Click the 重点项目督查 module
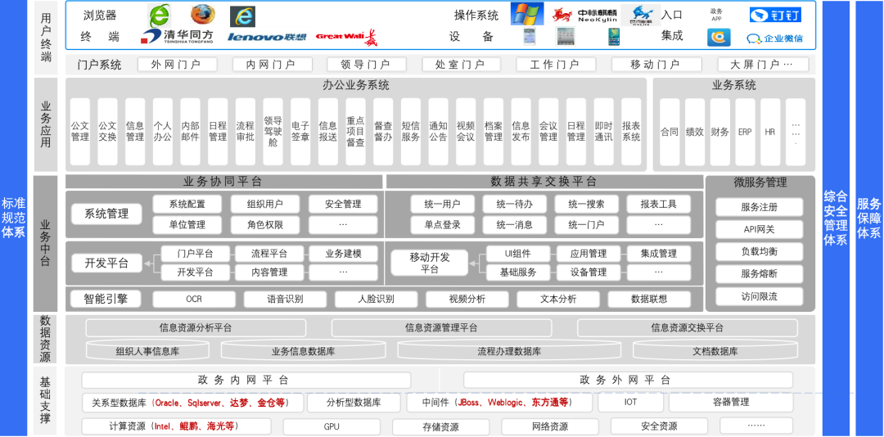884x437 pixels. [356, 132]
